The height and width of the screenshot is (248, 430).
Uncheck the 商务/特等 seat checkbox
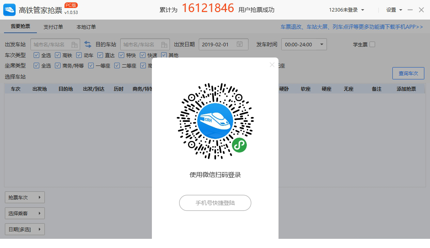click(58, 65)
